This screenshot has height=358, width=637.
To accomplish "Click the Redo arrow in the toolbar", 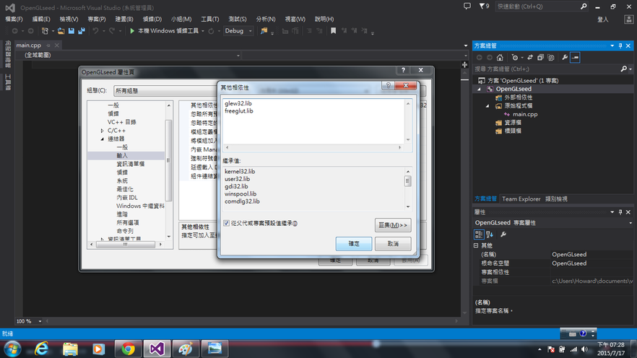I will tap(112, 31).
